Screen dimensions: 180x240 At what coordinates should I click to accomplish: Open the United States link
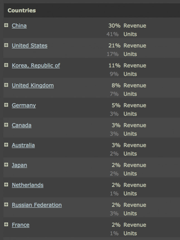tap(30, 46)
